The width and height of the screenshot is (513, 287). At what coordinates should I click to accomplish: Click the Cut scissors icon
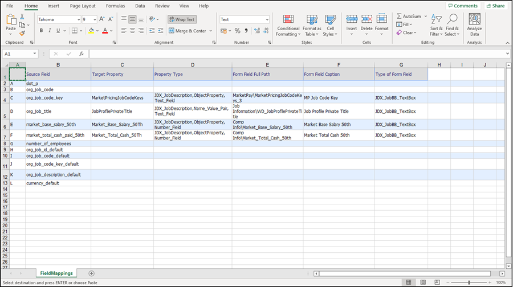(22, 17)
